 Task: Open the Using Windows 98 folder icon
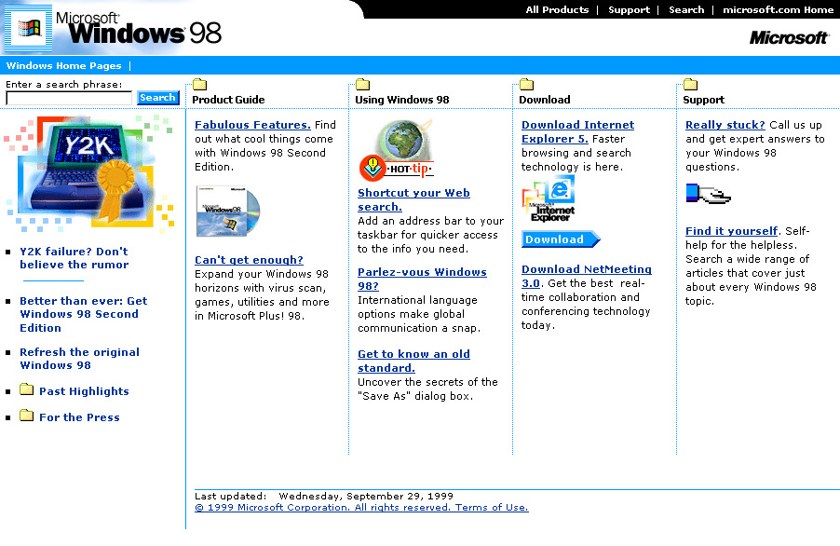tap(360, 83)
